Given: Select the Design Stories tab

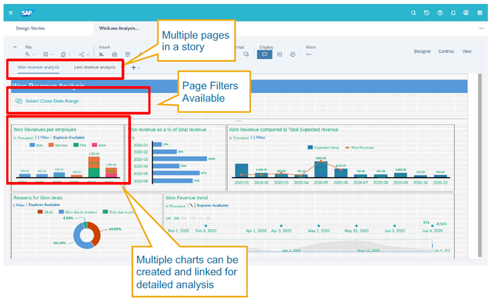Looking at the screenshot, I should tap(30, 28).
